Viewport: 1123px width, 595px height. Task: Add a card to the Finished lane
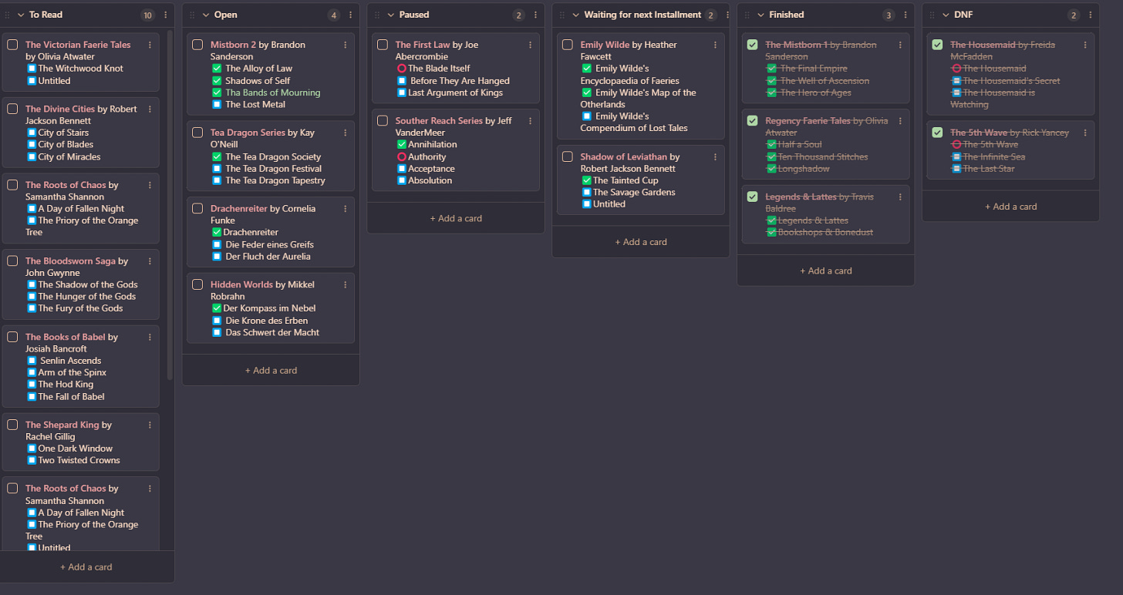[x=826, y=271]
